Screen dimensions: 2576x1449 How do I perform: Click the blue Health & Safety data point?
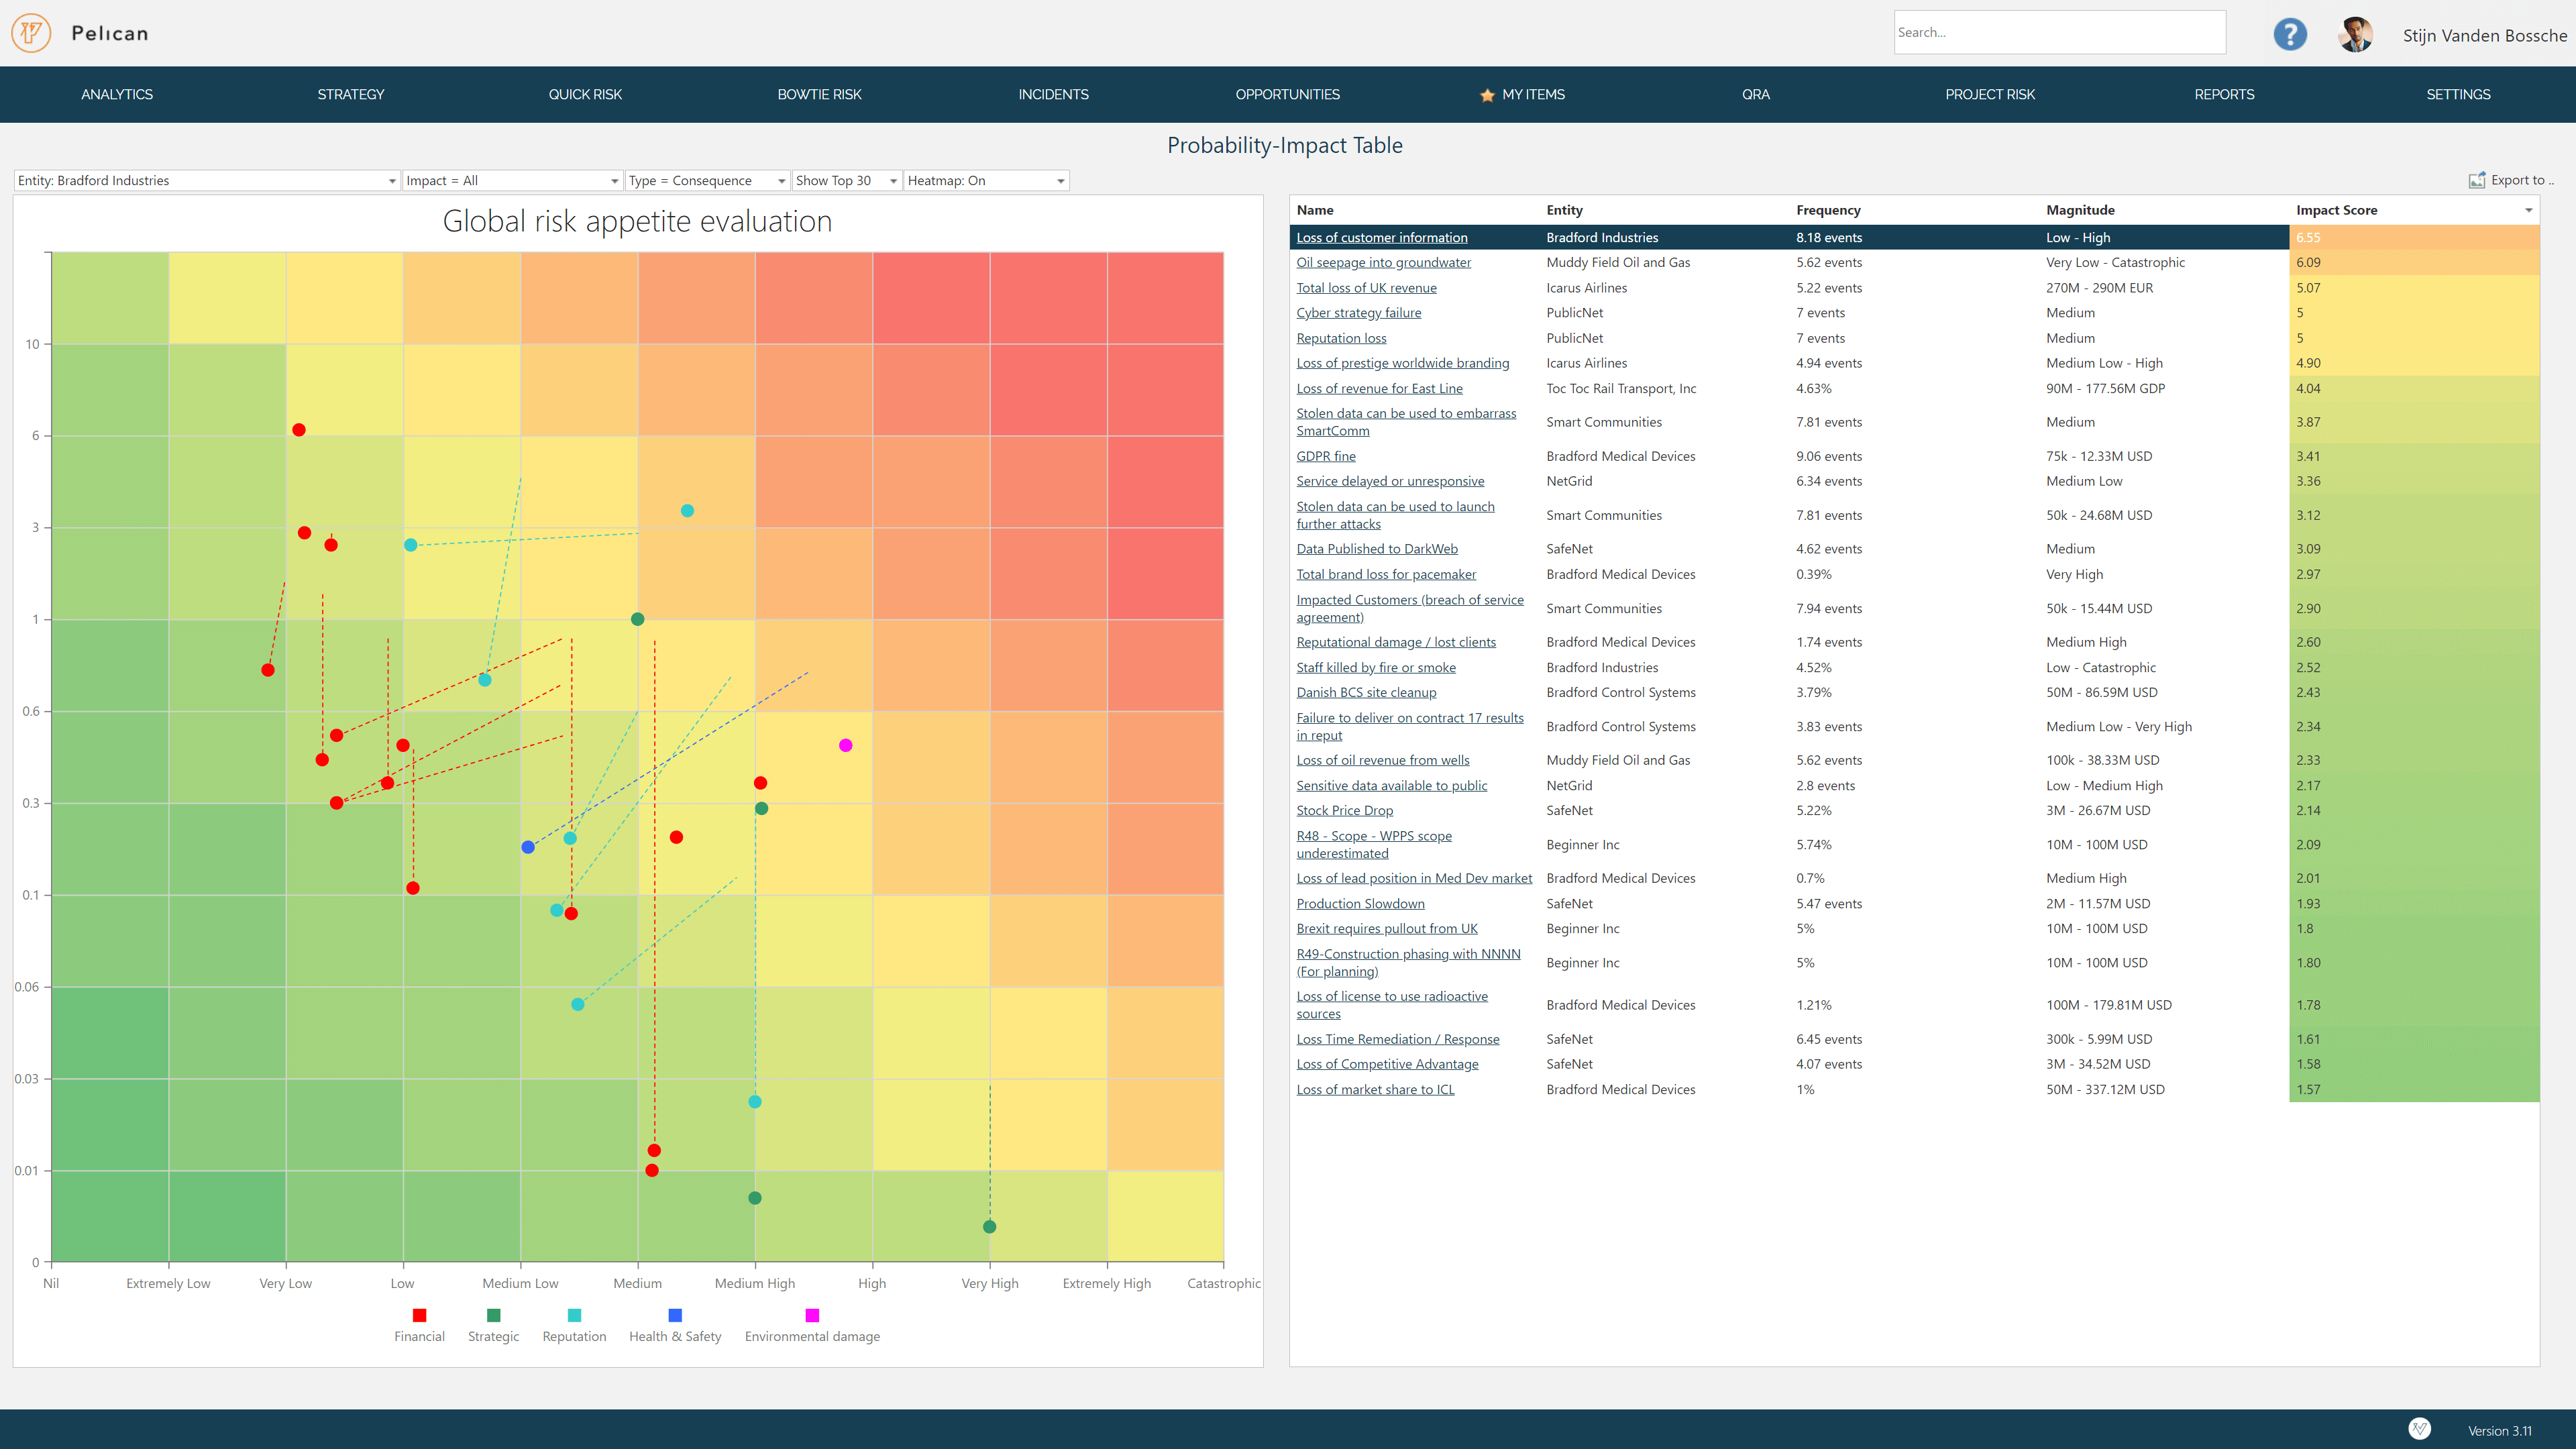(528, 847)
